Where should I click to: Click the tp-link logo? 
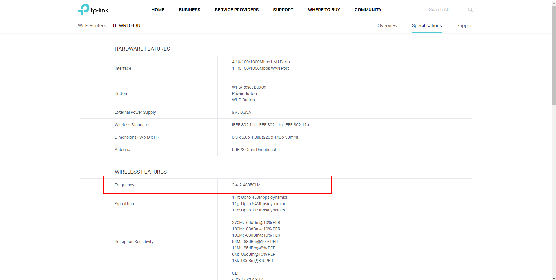[x=93, y=10]
